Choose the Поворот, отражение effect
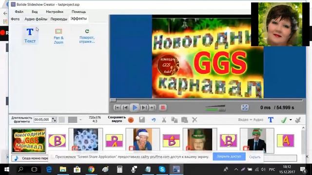This screenshot has height=175, width=312. coord(87,36)
